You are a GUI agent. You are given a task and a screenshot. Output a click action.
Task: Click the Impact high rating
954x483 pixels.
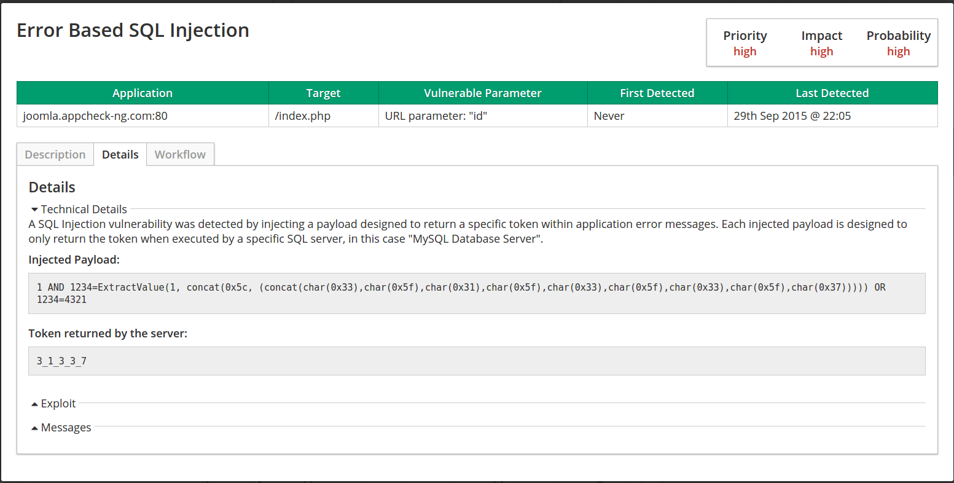tap(821, 52)
